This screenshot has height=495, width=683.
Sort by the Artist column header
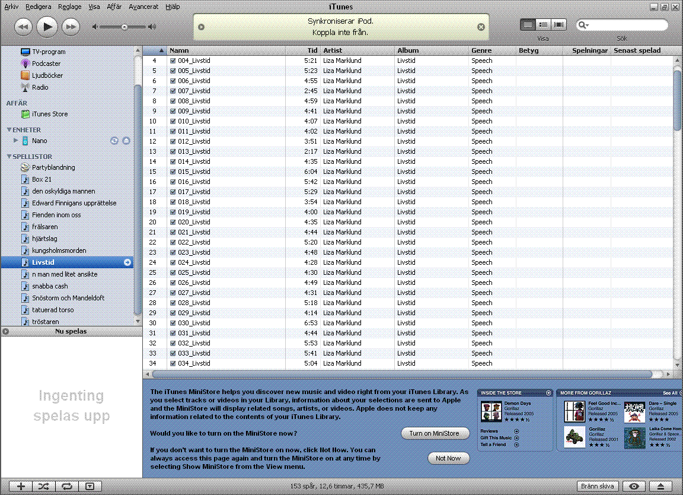coord(358,50)
